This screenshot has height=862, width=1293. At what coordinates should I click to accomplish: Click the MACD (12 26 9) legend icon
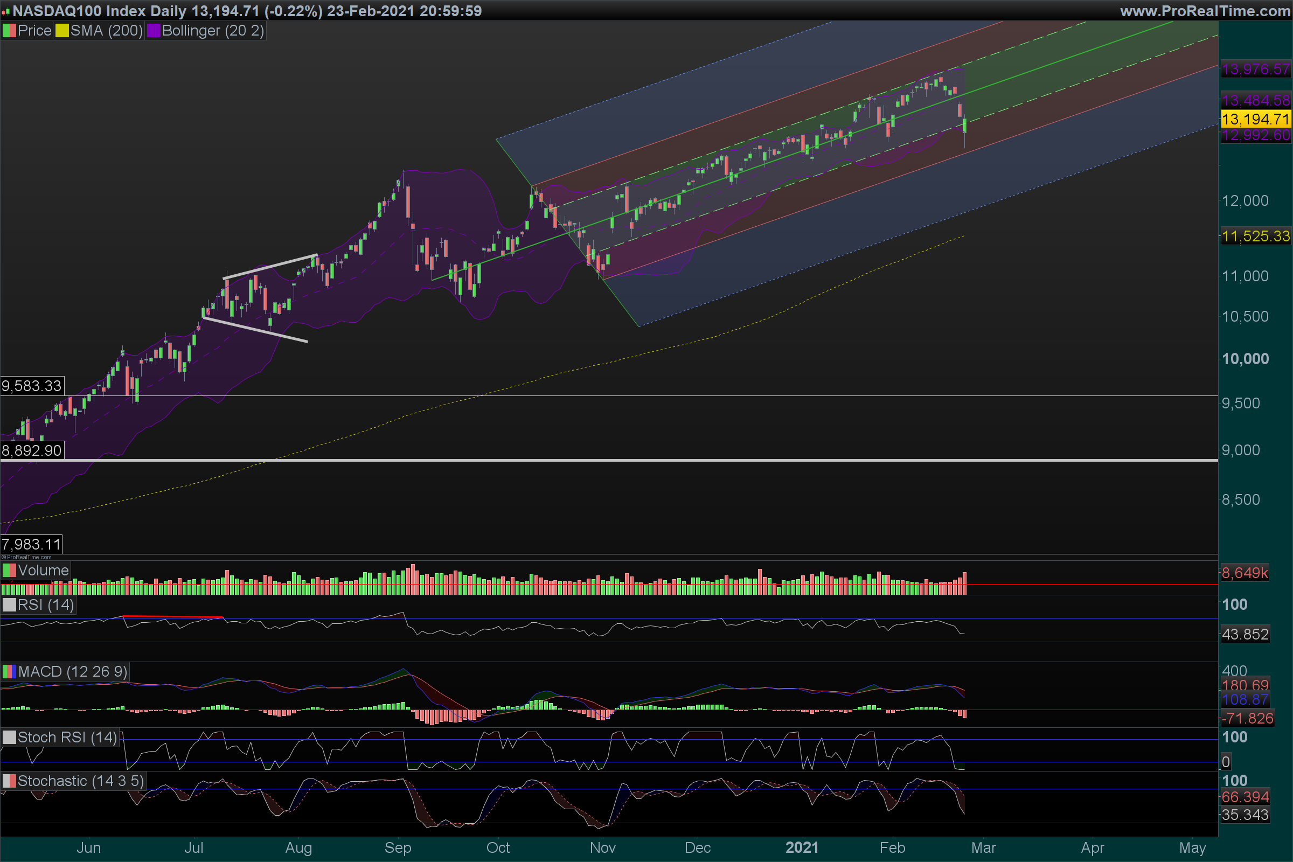click(9, 671)
